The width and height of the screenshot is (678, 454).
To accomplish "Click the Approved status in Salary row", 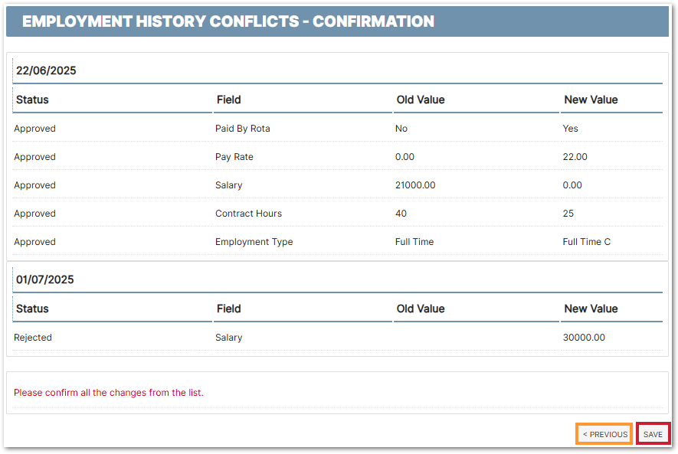I will [x=34, y=185].
